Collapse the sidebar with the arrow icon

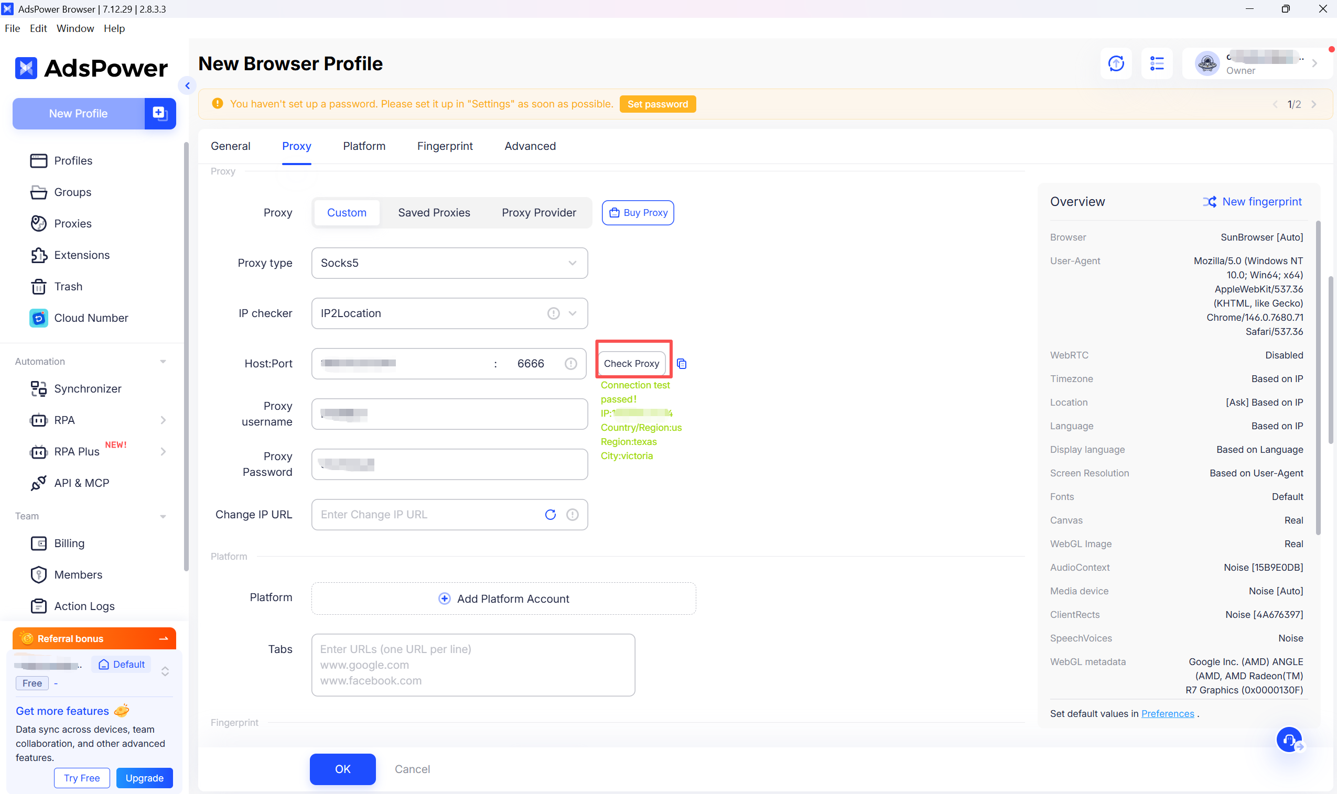point(187,85)
